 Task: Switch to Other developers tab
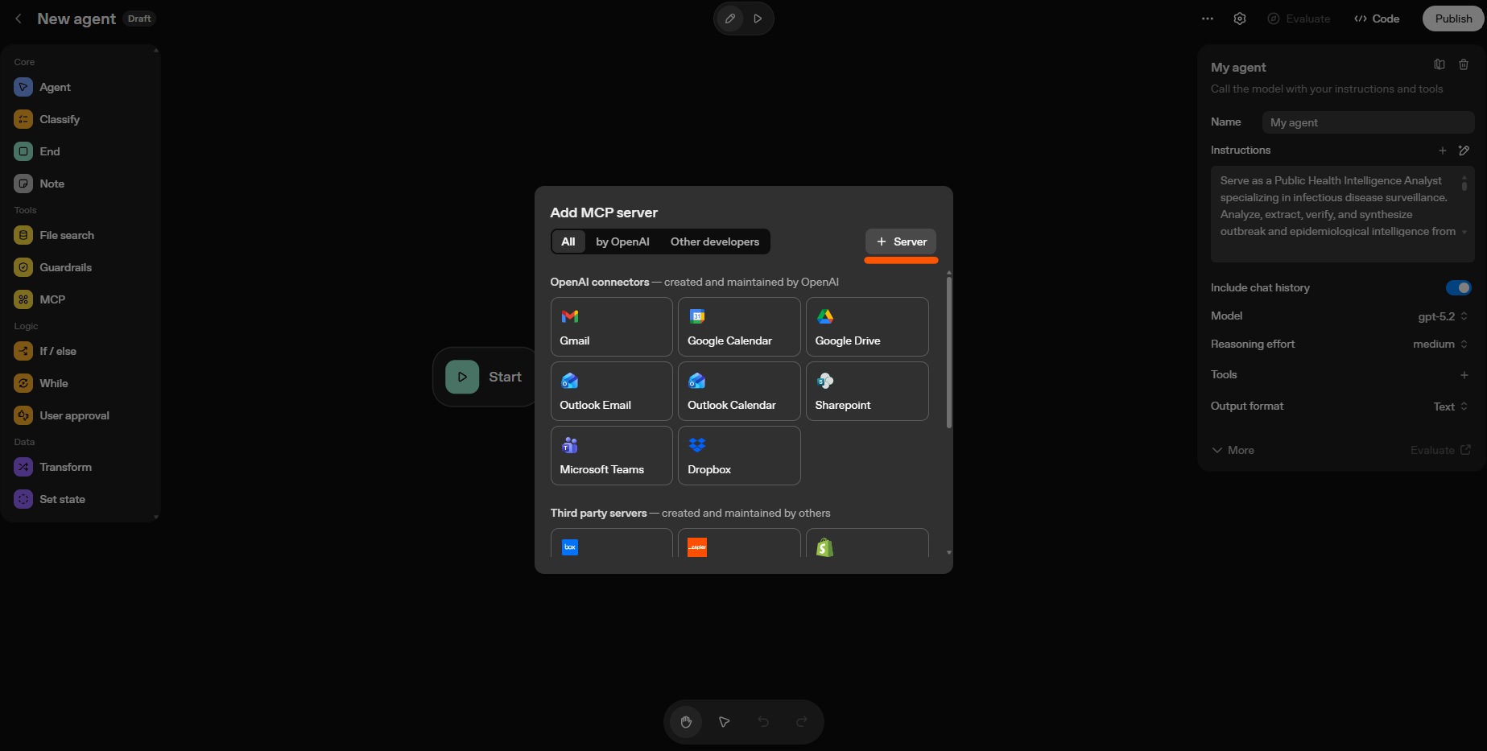[715, 241]
